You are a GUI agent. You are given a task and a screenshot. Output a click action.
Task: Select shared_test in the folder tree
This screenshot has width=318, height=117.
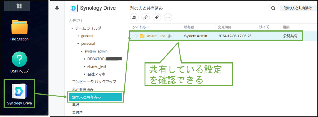click(97, 66)
